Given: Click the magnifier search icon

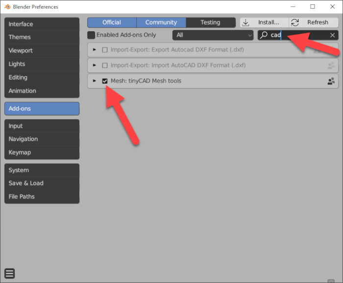Looking at the screenshot, I should [x=264, y=35].
